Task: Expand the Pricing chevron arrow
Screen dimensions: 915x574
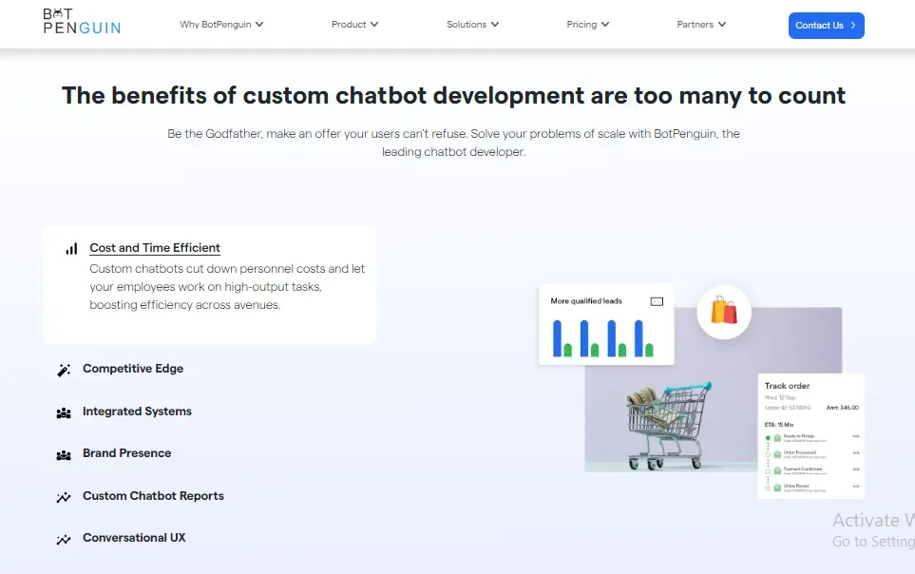Action: click(x=605, y=25)
